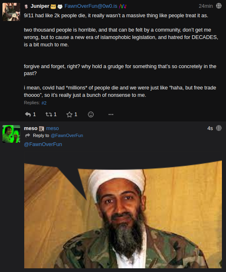Open the 4s timestamp on meso's reply
The width and height of the screenshot is (226, 272).
coord(210,128)
